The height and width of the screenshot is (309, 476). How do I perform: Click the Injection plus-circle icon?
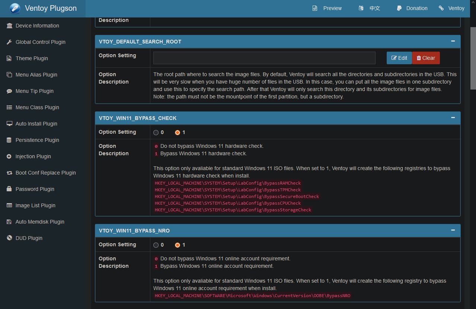point(9,156)
